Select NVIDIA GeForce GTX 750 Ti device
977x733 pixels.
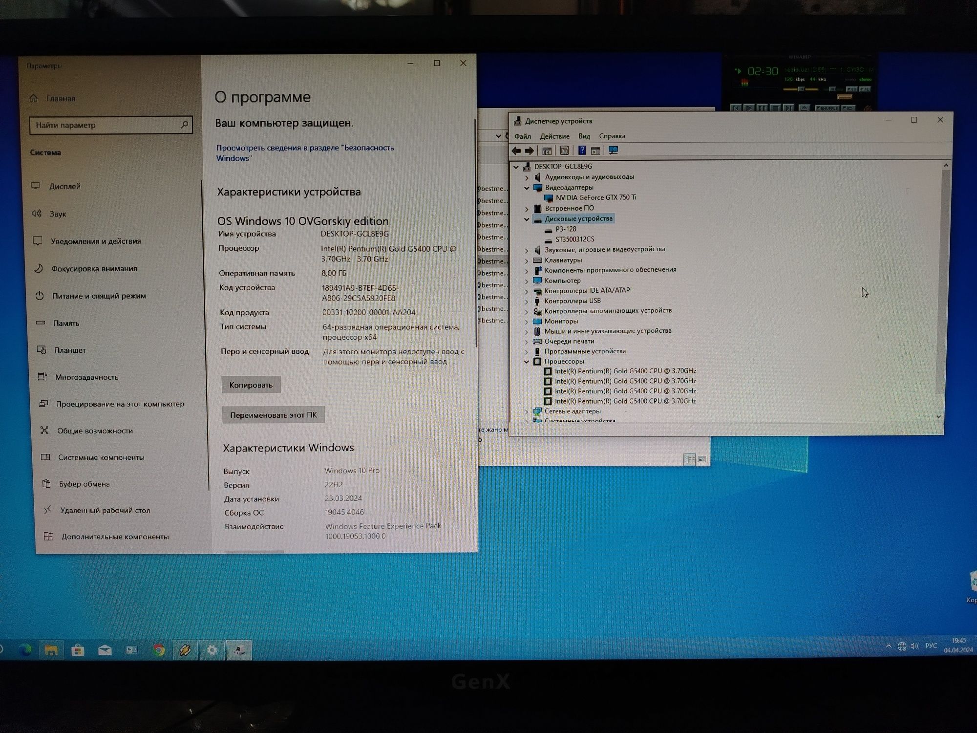(595, 197)
